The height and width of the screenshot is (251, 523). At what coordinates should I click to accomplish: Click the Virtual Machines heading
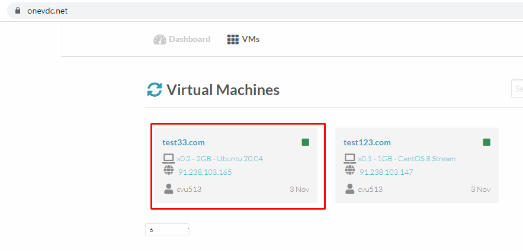pyautogui.click(x=223, y=90)
